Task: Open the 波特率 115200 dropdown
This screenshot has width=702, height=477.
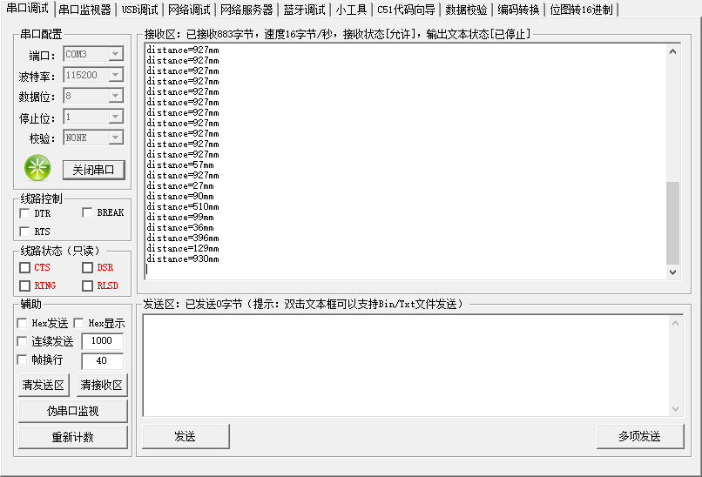Action: (116, 75)
